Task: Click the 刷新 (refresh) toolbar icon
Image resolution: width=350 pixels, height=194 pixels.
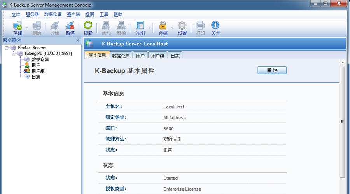Action: point(88,28)
